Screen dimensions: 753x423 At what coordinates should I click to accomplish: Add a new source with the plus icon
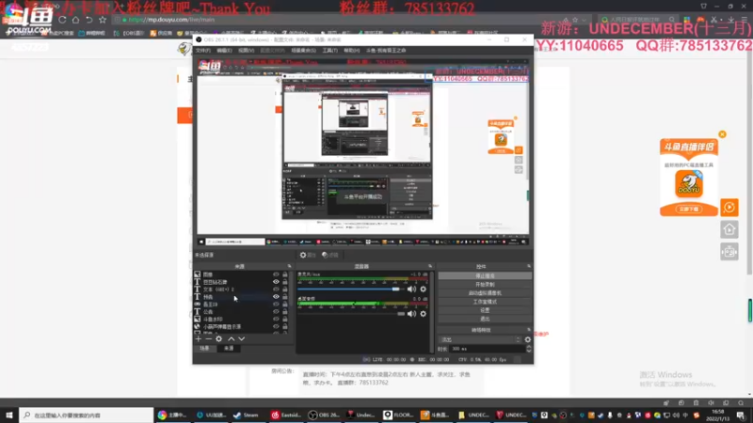pos(199,339)
